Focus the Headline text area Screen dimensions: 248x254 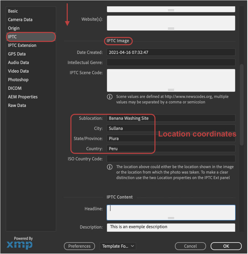pyautogui.click(x=171, y=213)
